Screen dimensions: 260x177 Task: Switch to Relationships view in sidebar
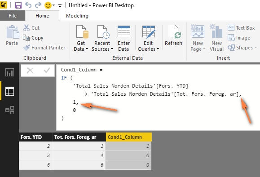9,110
